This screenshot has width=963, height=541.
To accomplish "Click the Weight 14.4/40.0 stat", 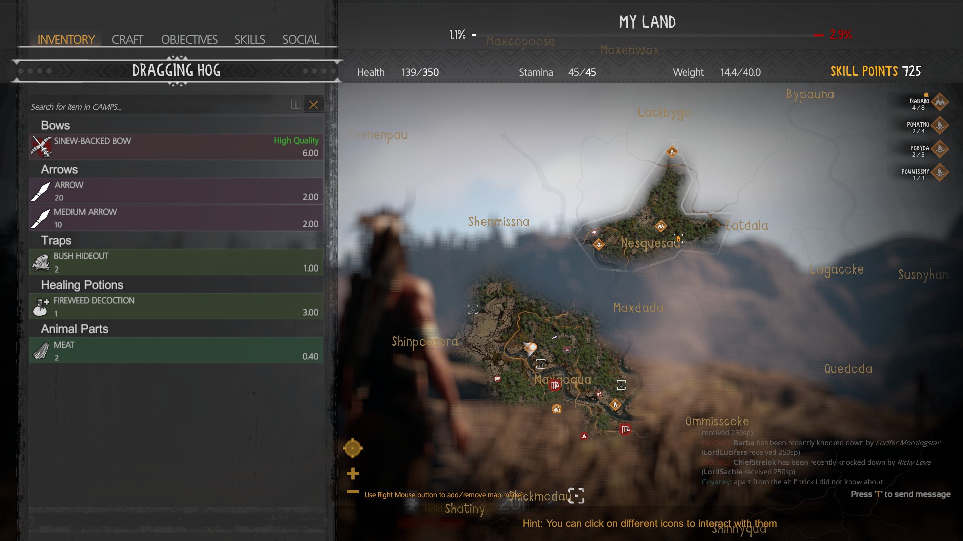I will 717,72.
